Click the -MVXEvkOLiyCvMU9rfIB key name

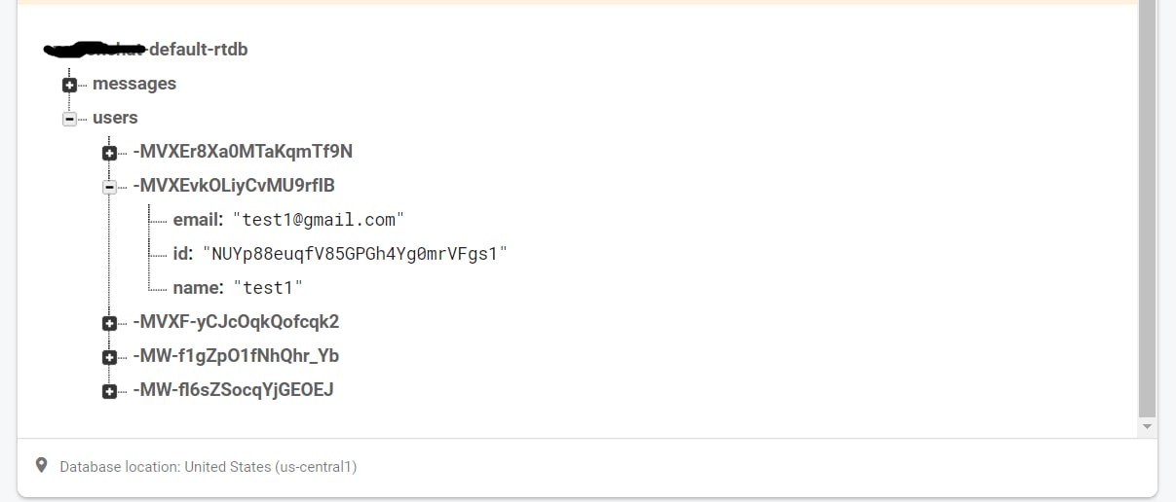tap(234, 186)
